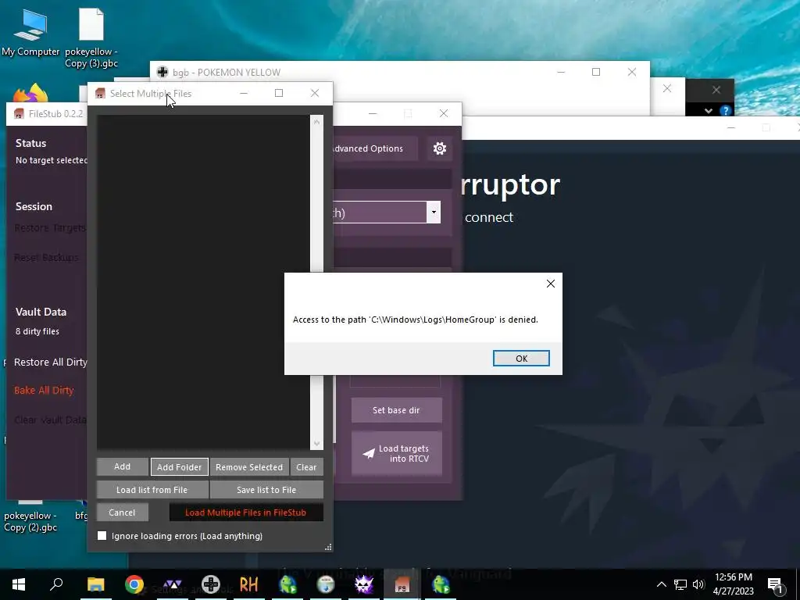Click Load list from File
The image size is (800, 600).
pyautogui.click(x=152, y=490)
